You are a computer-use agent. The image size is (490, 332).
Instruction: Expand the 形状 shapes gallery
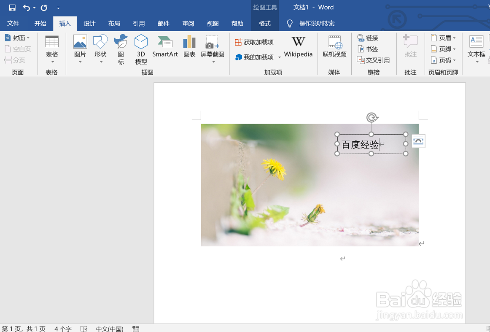point(100,46)
